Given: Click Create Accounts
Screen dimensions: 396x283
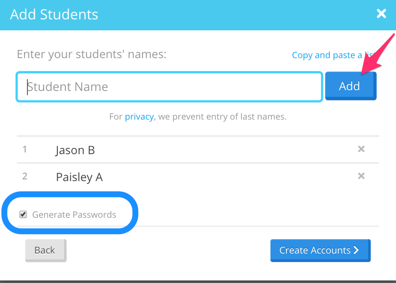Looking at the screenshot, I should 320,250.
